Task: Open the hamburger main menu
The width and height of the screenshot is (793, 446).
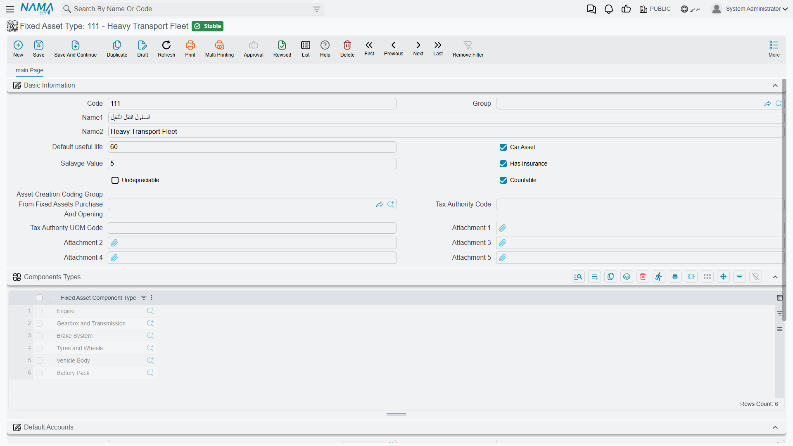Action: pos(10,9)
